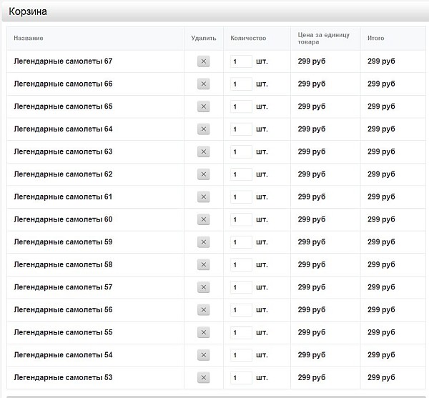
Task: Click the Количество column header
Action: 247,38
